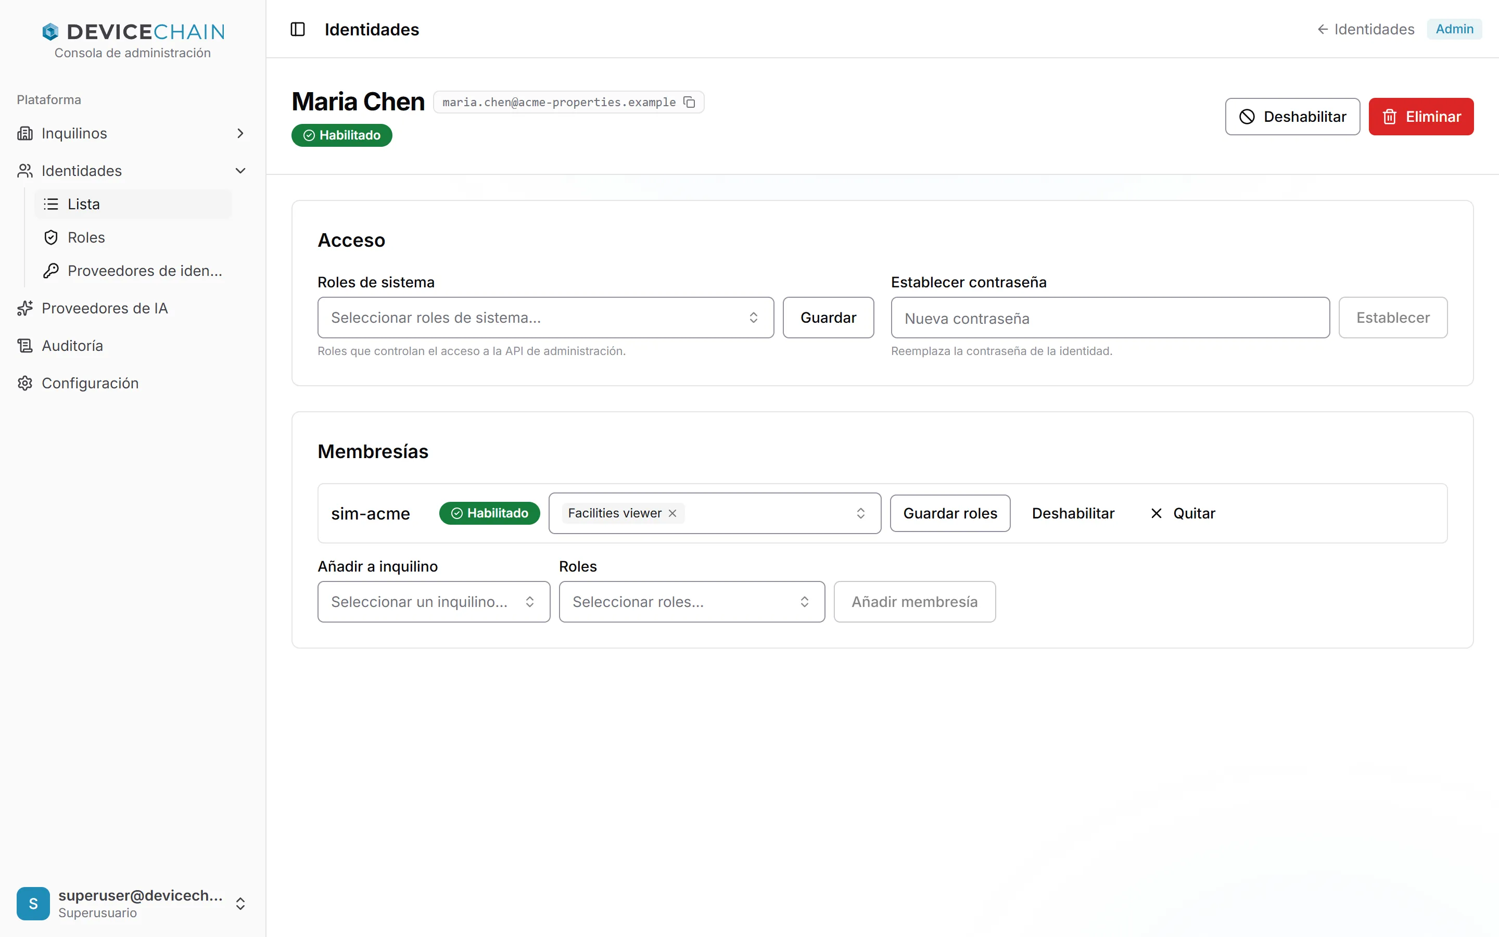Click the Habilitado badge under Maria Chen

(x=342, y=135)
